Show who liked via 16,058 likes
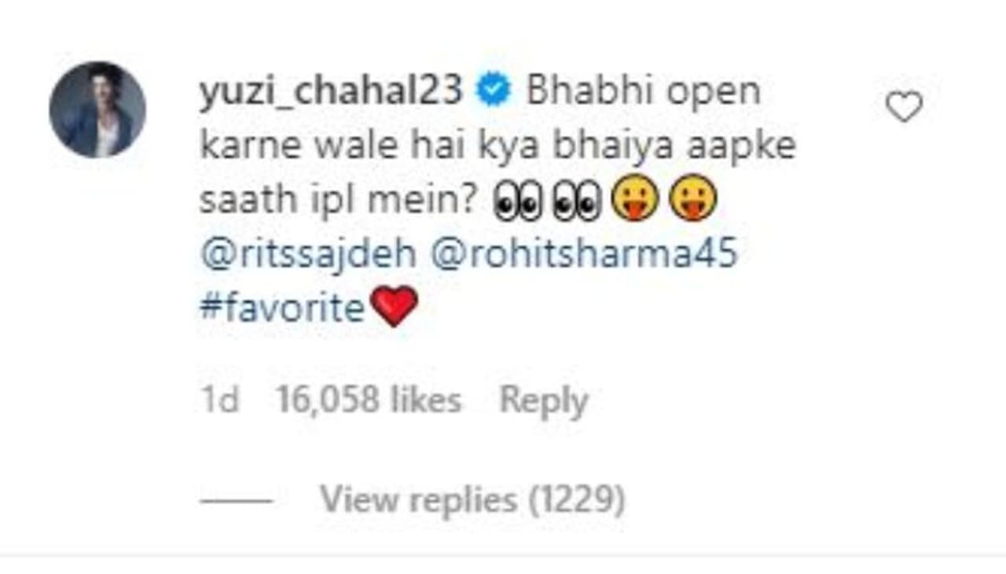The image size is (1006, 574). [x=369, y=400]
